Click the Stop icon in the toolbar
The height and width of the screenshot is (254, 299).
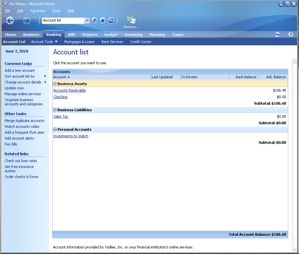coord(102,20)
